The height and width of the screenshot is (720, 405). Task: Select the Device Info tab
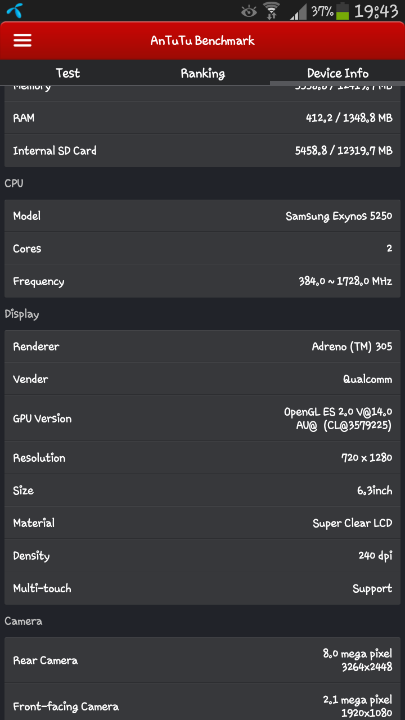point(337,73)
